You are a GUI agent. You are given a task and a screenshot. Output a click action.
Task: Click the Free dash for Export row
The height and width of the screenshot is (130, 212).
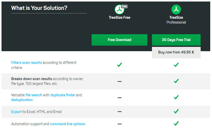pos(120,112)
